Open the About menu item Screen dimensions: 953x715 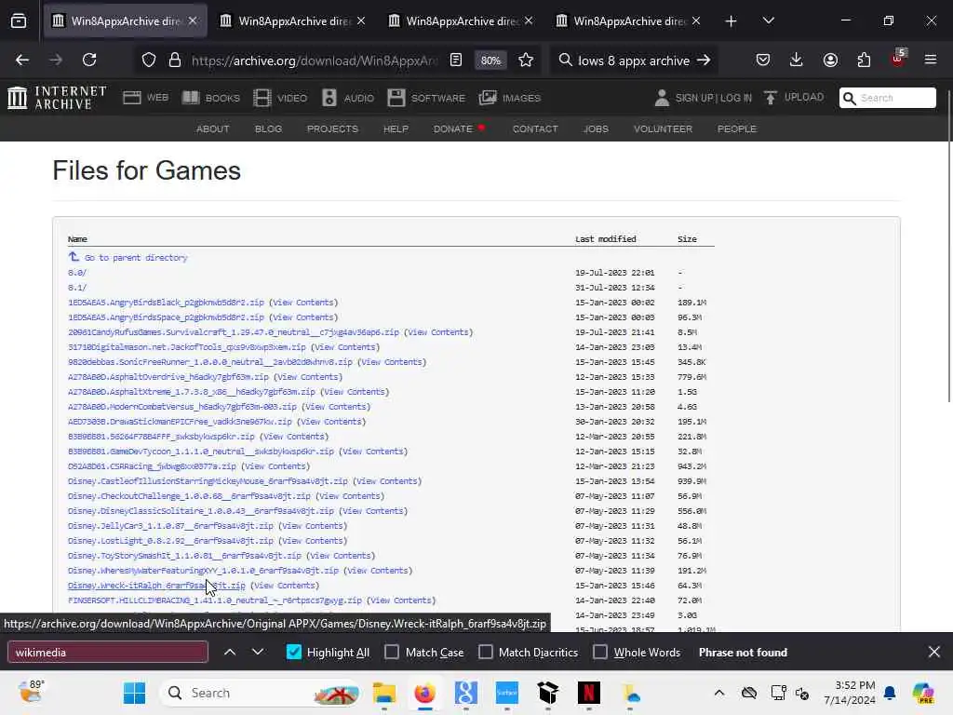click(213, 128)
